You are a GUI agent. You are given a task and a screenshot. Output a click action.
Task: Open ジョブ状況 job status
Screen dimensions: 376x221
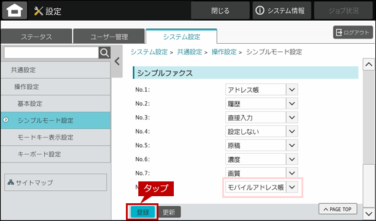coord(343,11)
